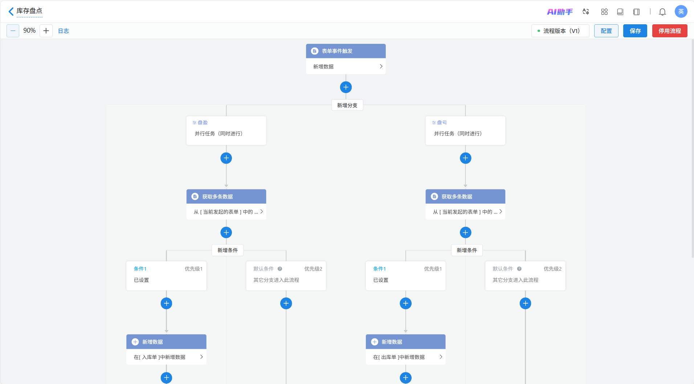694x384 pixels.
Task: Click the language translation icon
Action: (x=585, y=12)
